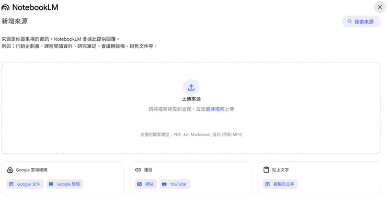The height and width of the screenshot is (202, 387).
Task: Click the example line starting with 例如
Action: [x=79, y=46]
